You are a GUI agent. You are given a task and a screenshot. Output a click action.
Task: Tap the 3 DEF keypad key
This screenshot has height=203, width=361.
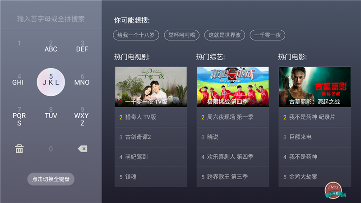coord(82,46)
